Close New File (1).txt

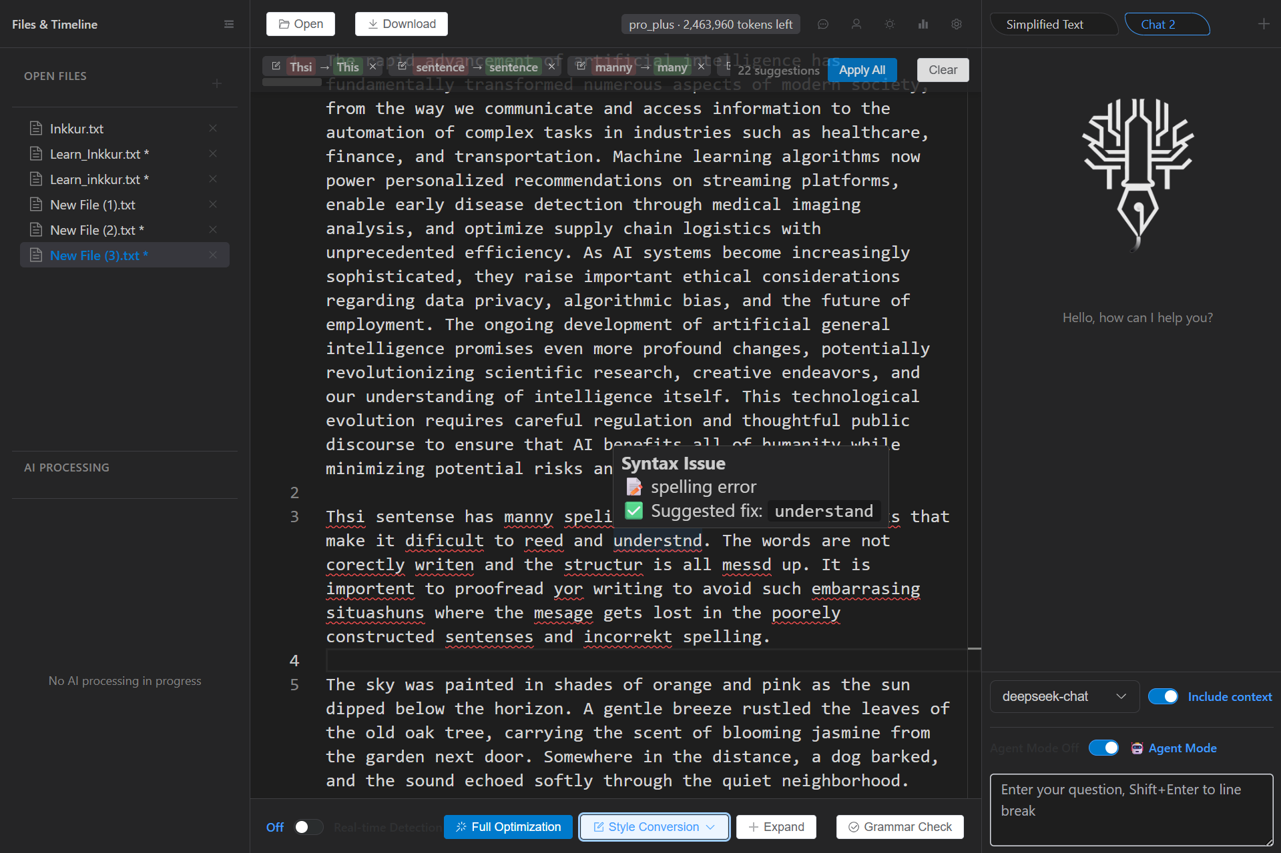[213, 204]
